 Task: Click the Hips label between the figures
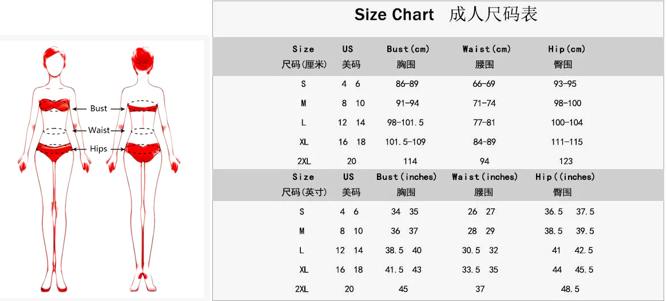98,149
